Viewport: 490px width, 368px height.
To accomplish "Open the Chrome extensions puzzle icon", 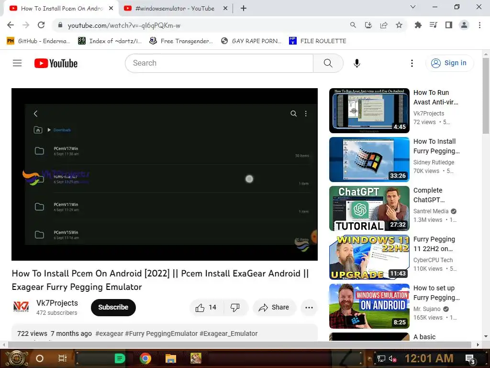I will point(418,25).
